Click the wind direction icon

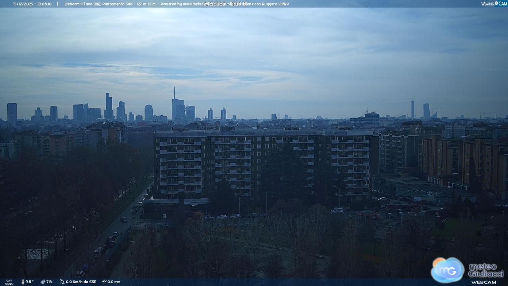(62, 282)
